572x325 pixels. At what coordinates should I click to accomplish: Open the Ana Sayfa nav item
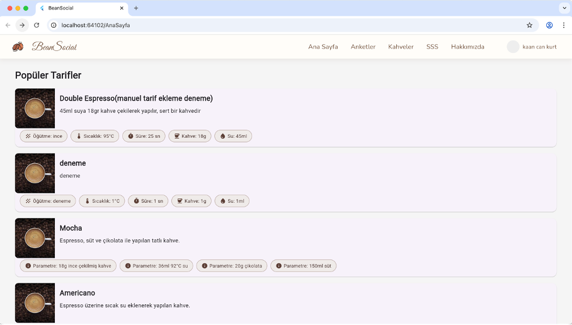click(x=323, y=47)
